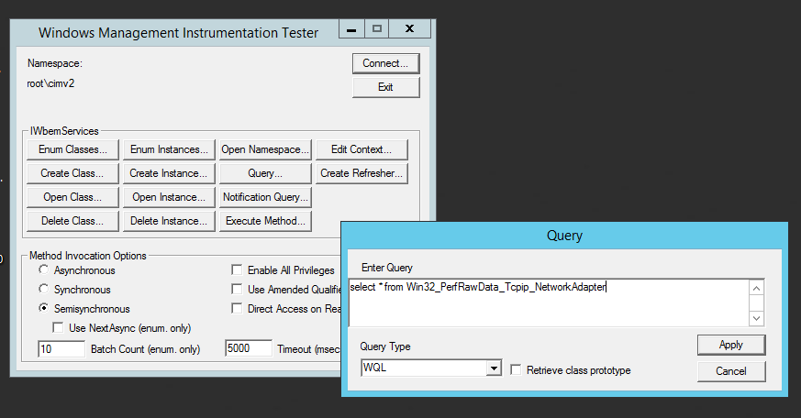Expand the Query Type WQL dropdown
Viewport: 801px width, 418px height.
(x=494, y=368)
